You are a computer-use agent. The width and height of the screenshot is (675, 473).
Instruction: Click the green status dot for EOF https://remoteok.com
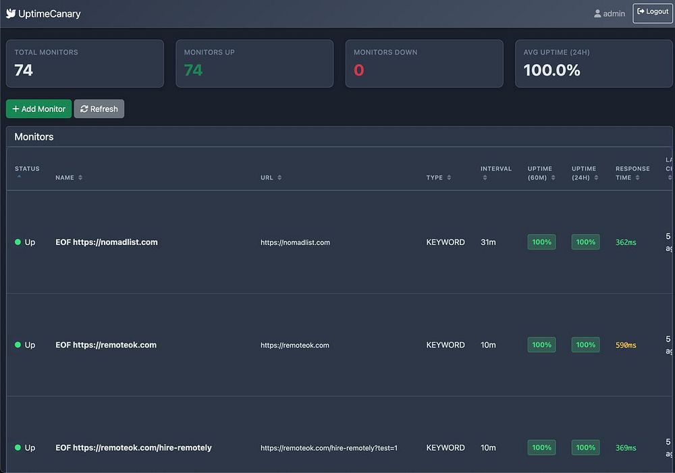[x=18, y=345]
